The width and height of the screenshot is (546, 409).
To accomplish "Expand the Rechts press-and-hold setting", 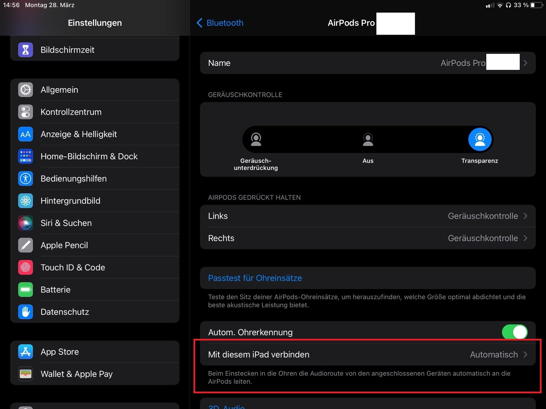I will [368, 238].
